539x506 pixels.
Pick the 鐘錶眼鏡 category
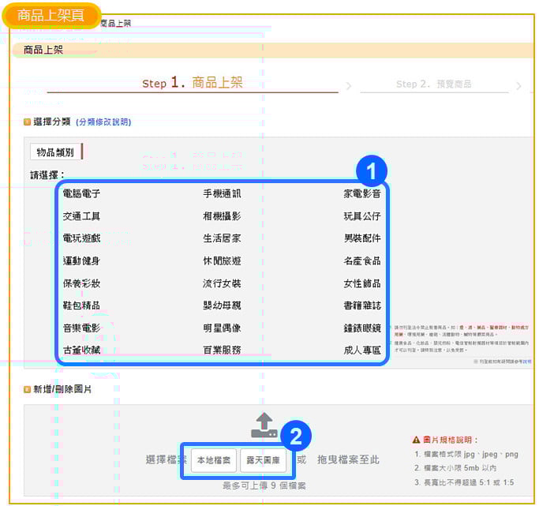click(361, 328)
